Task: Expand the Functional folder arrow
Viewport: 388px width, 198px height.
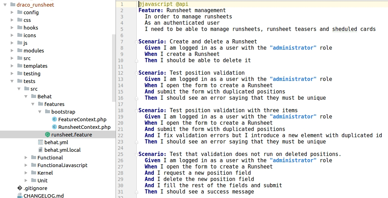Action: point(26,157)
